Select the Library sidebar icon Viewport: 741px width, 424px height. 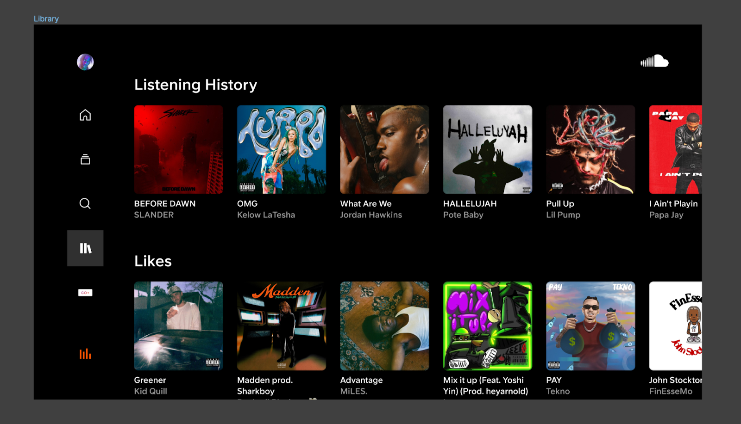coord(85,248)
